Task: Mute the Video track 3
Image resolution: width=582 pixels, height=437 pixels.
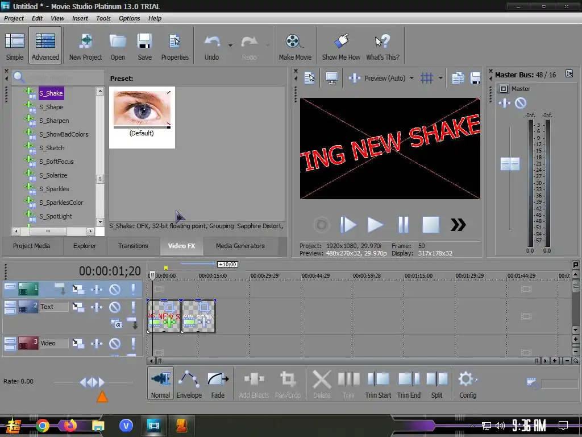Action: click(115, 343)
